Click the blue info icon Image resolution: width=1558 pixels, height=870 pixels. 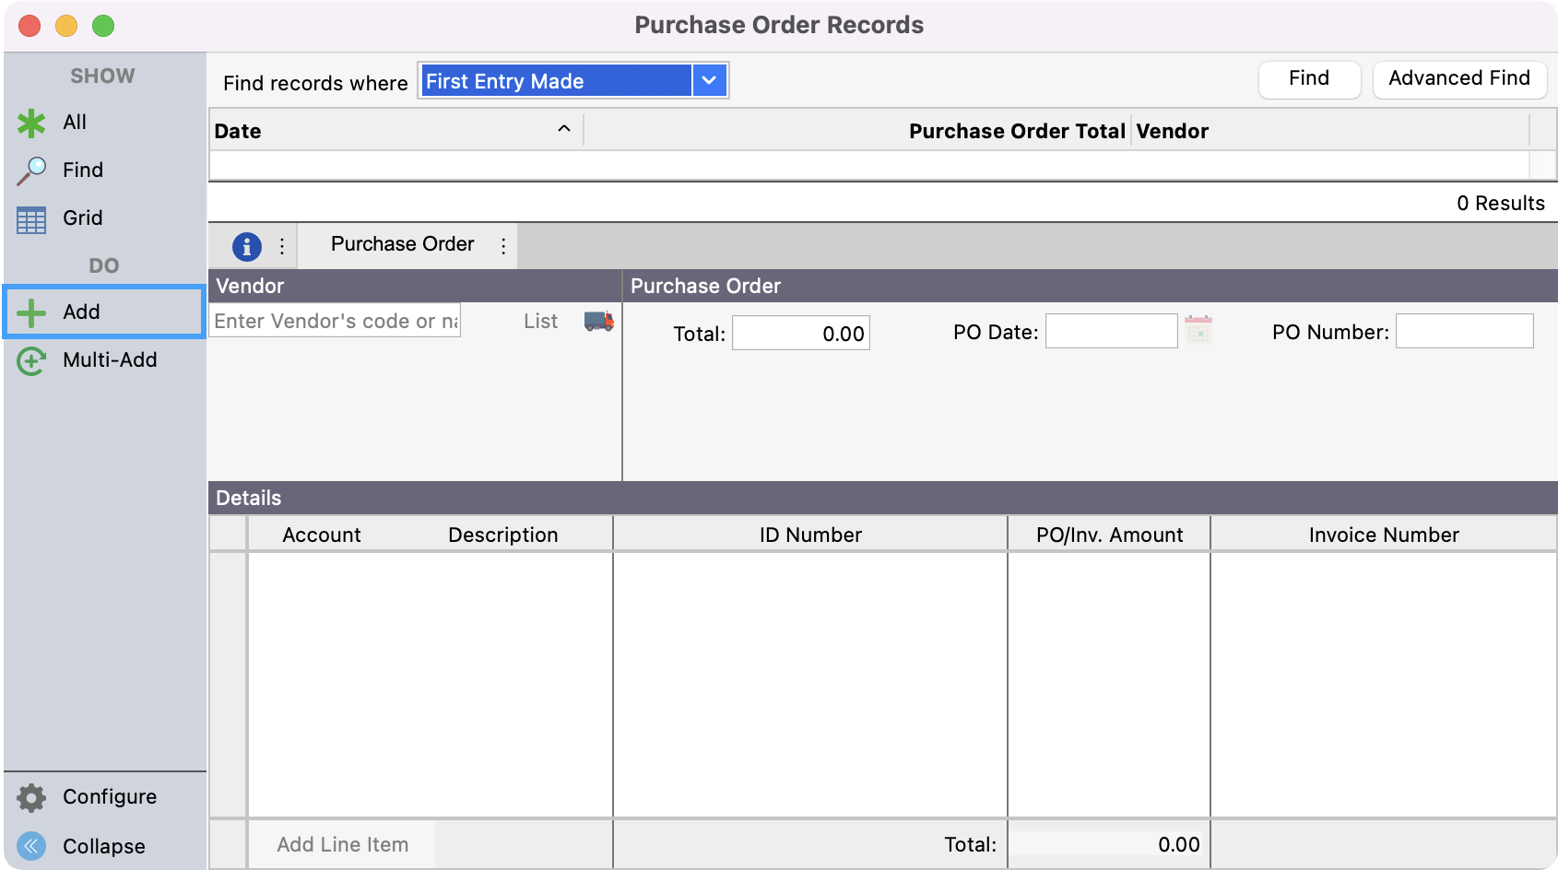(x=246, y=246)
